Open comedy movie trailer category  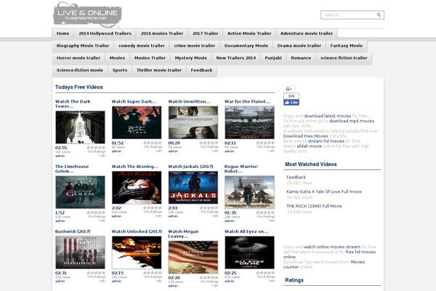(x=142, y=46)
